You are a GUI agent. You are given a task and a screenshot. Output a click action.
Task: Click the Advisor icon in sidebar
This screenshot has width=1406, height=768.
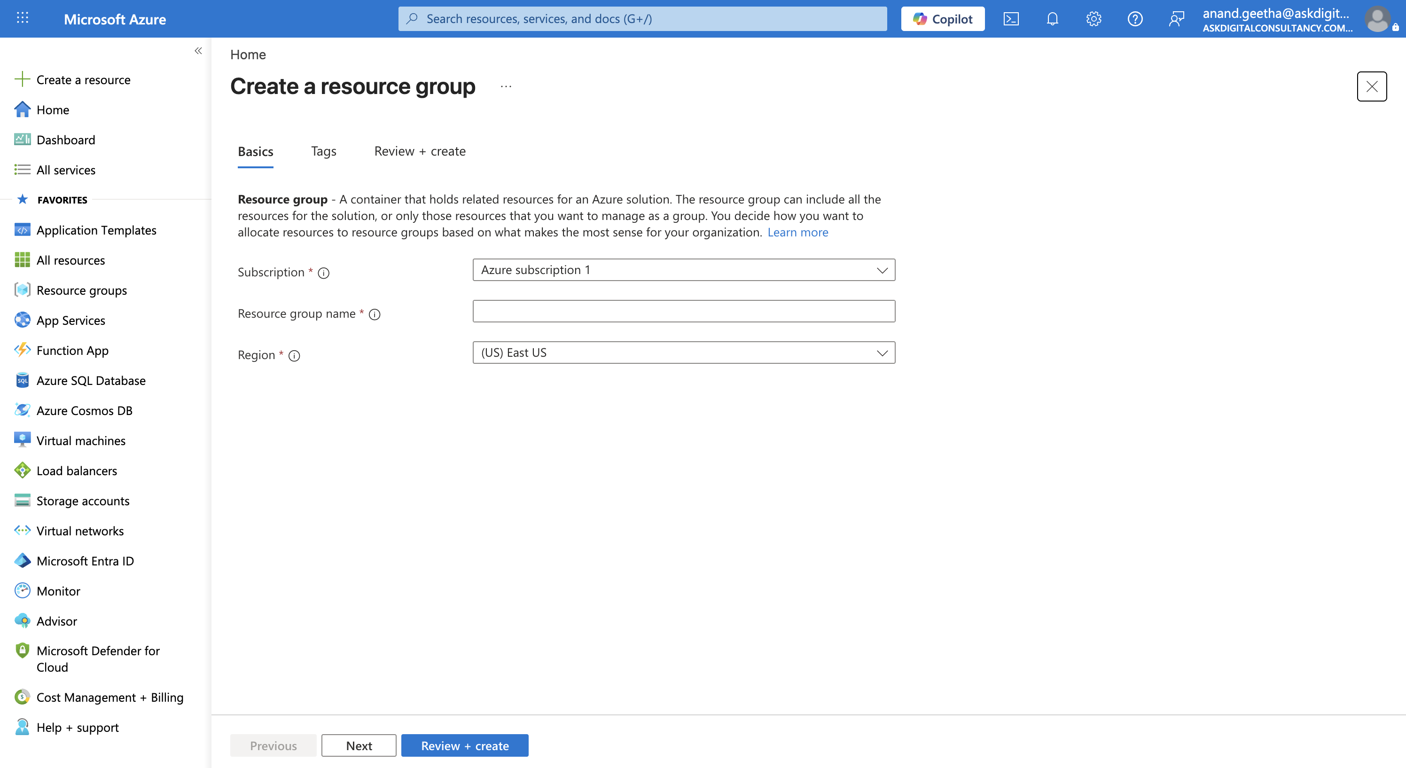(23, 620)
